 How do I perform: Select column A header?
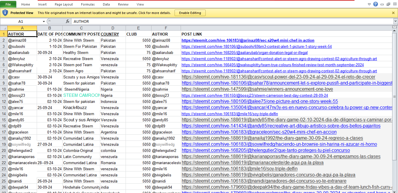22,28
